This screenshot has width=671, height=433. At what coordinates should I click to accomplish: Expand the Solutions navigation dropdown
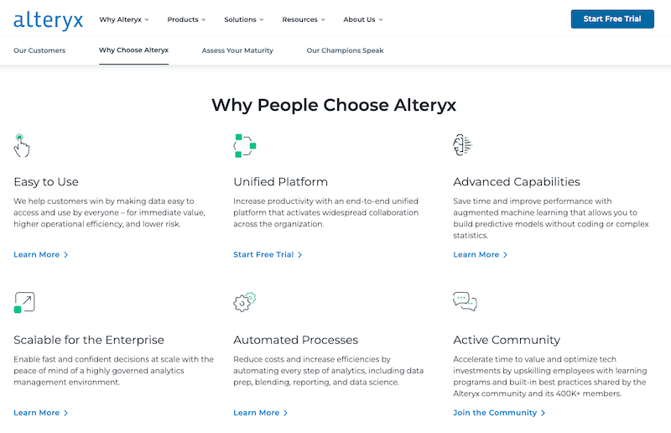[244, 19]
